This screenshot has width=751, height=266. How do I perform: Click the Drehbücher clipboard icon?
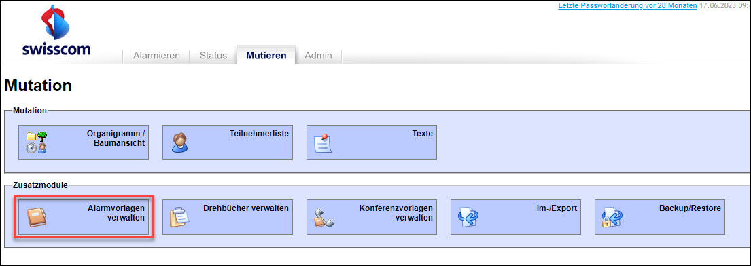click(180, 218)
